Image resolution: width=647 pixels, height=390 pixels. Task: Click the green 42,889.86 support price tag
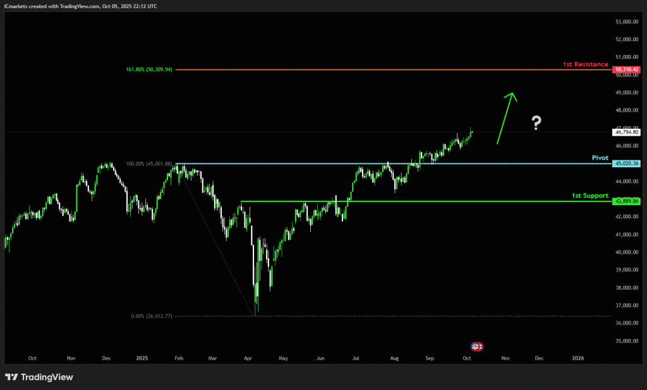tap(627, 201)
